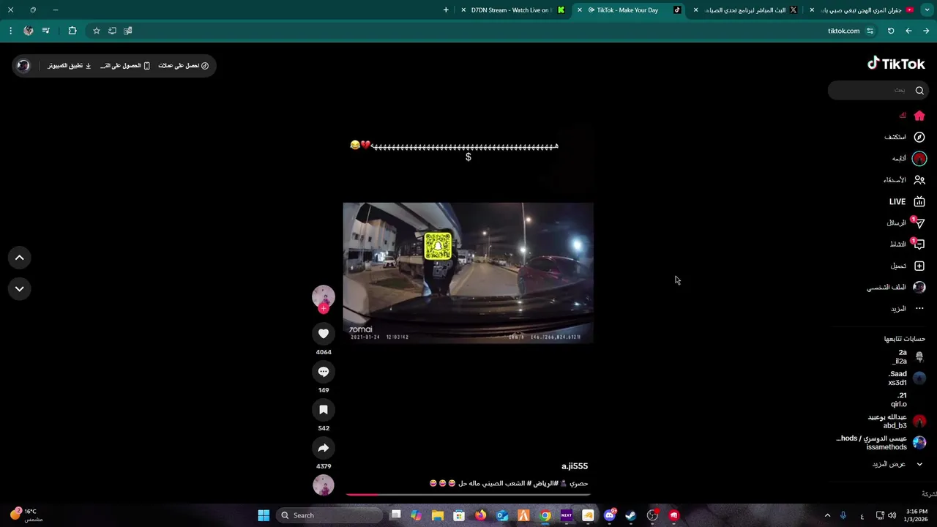Open Discord from the taskbar
Screen dimensions: 937x527
coord(609,515)
